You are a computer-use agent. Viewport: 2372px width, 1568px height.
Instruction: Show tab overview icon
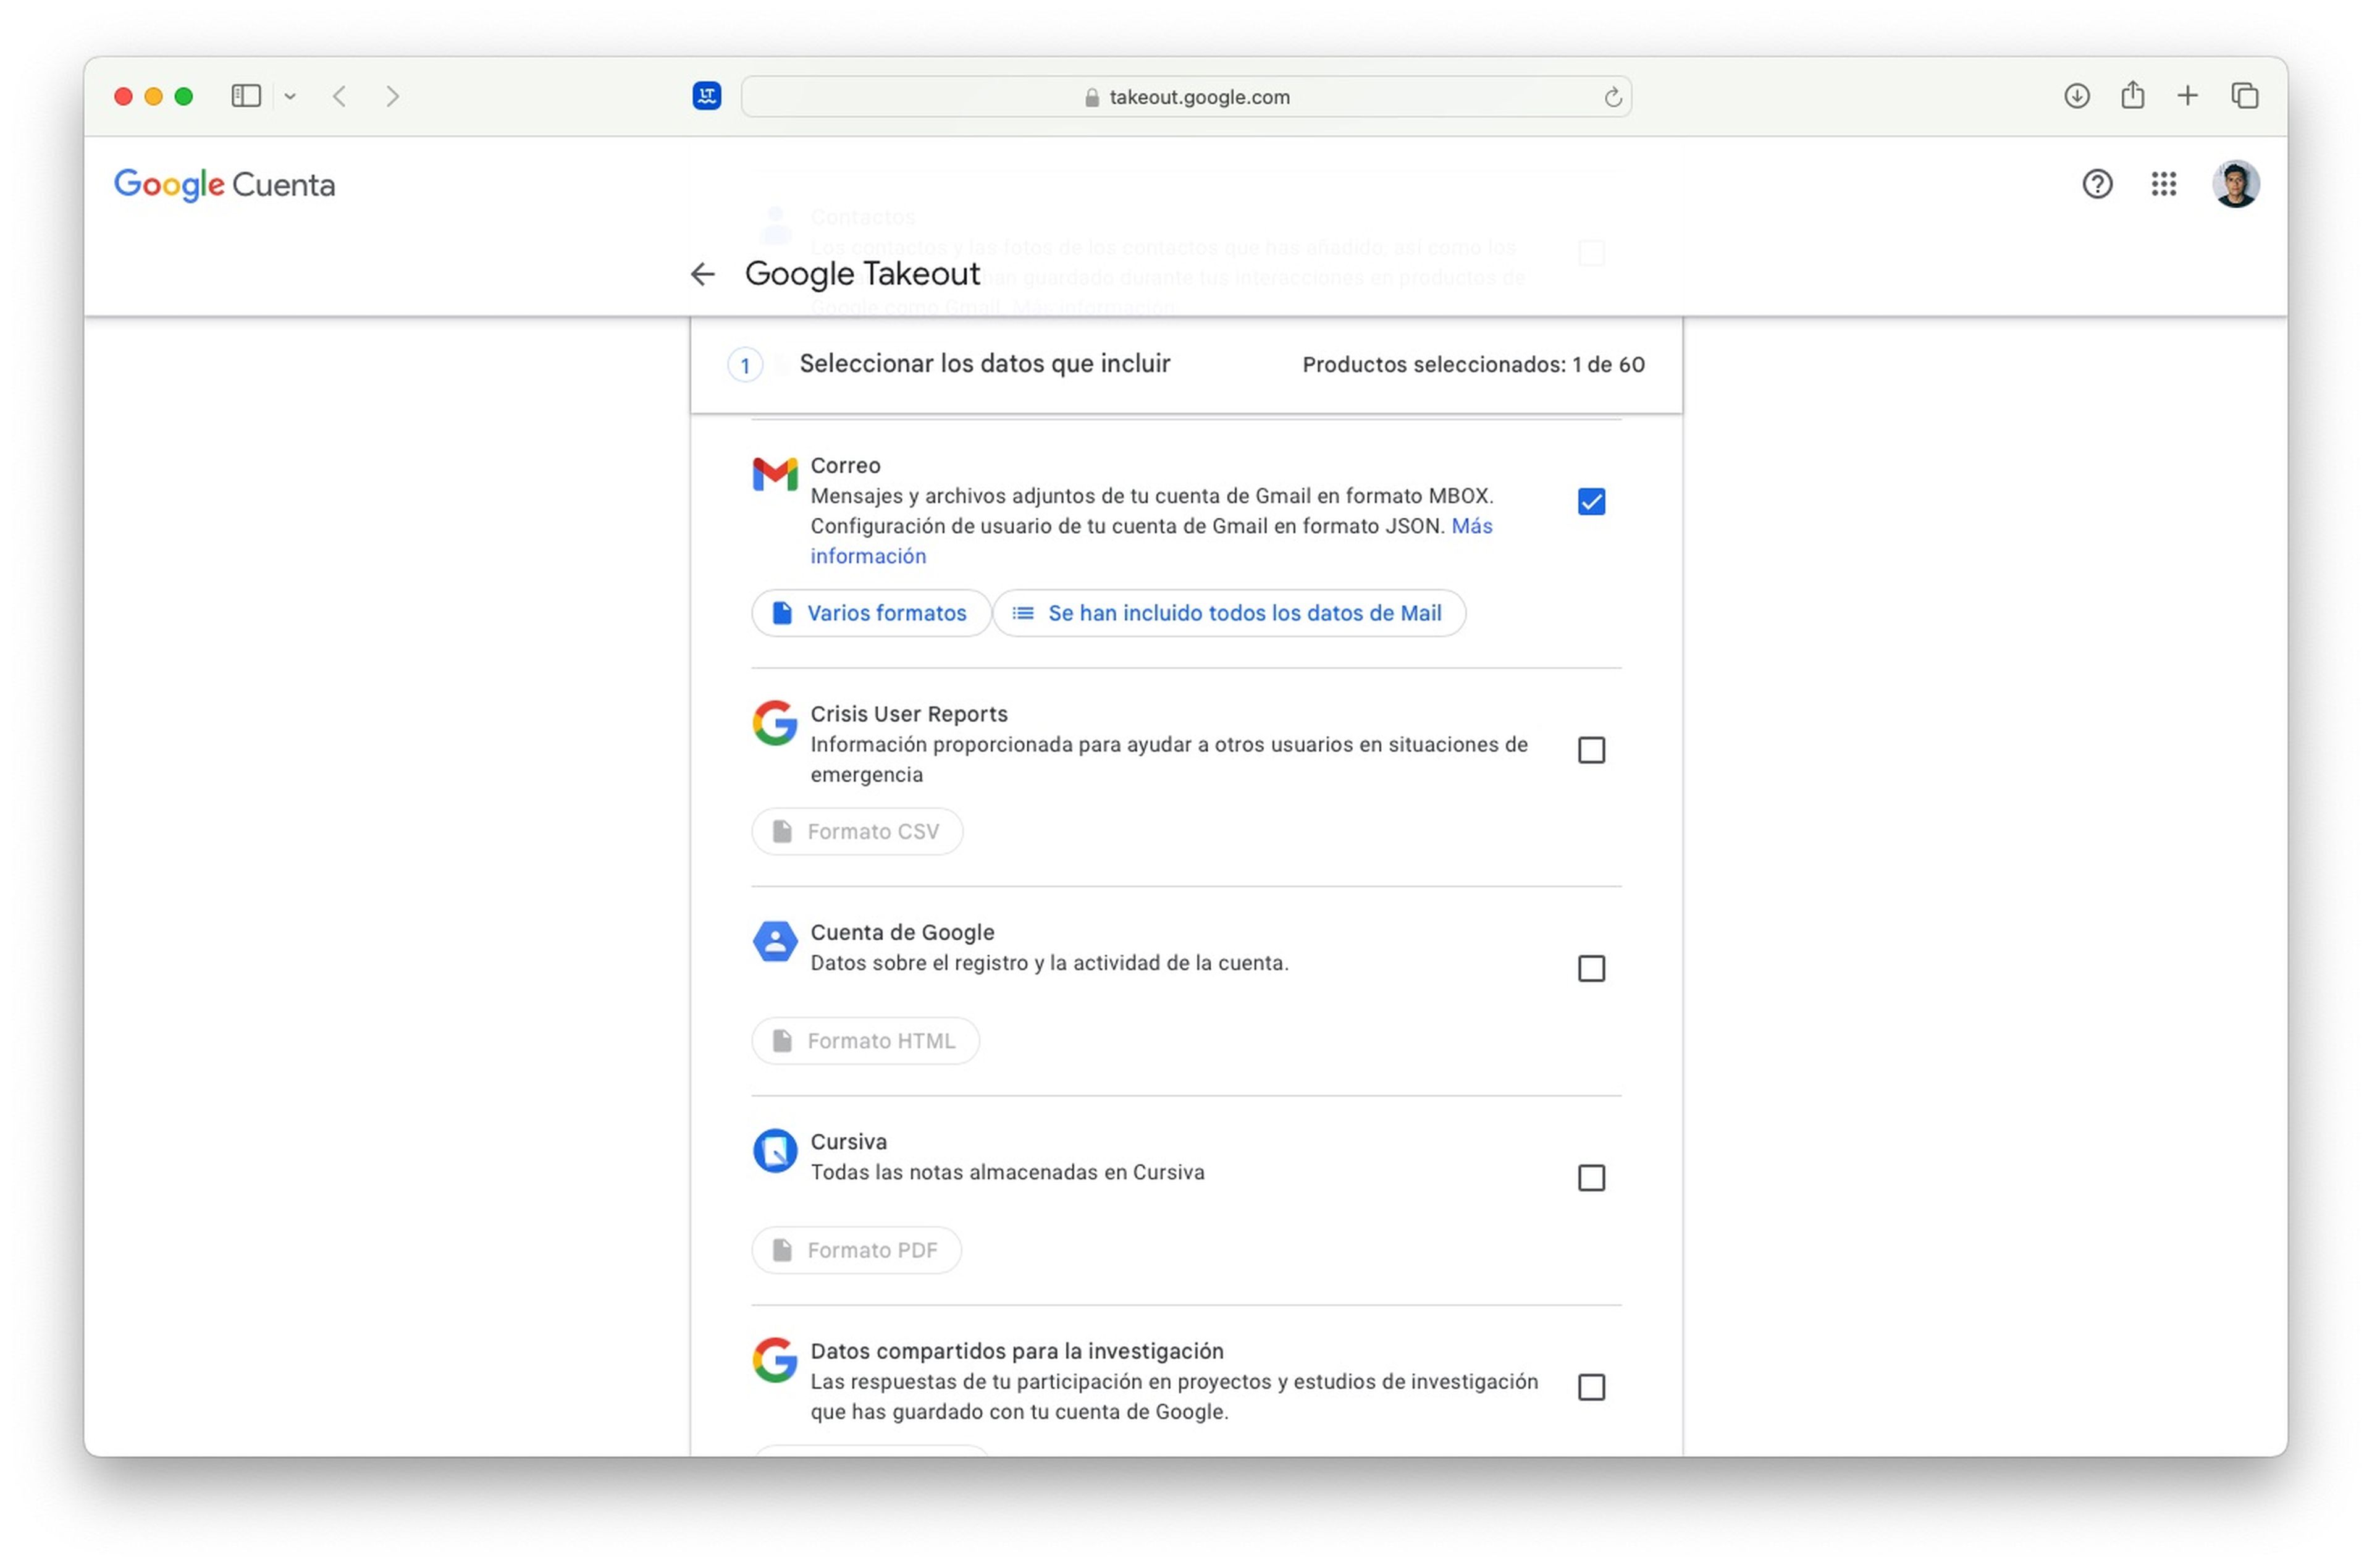pyautogui.click(x=2244, y=96)
